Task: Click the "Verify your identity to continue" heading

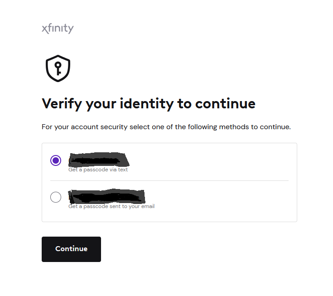Action: tap(149, 104)
